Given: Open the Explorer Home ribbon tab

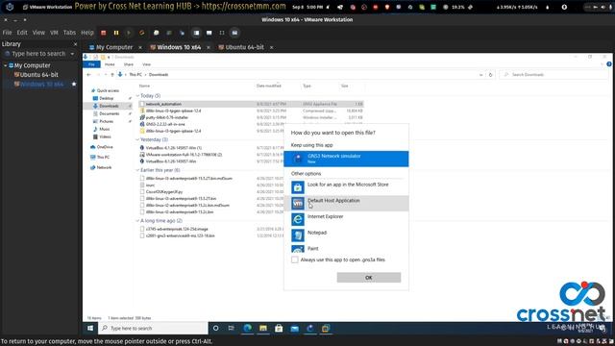Looking at the screenshot, I should (x=110, y=64).
